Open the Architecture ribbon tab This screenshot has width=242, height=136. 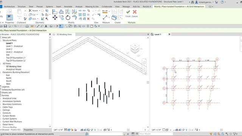(x=9, y=7)
